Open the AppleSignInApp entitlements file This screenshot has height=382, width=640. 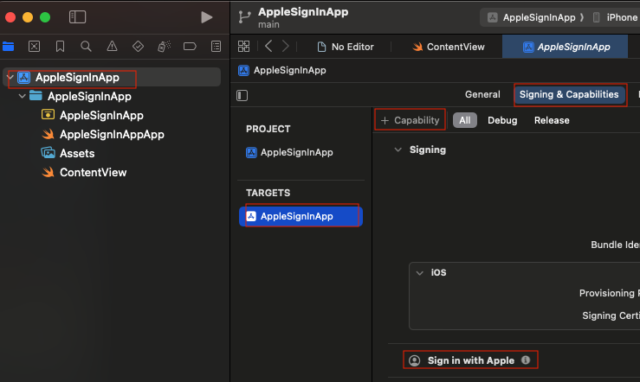(101, 115)
